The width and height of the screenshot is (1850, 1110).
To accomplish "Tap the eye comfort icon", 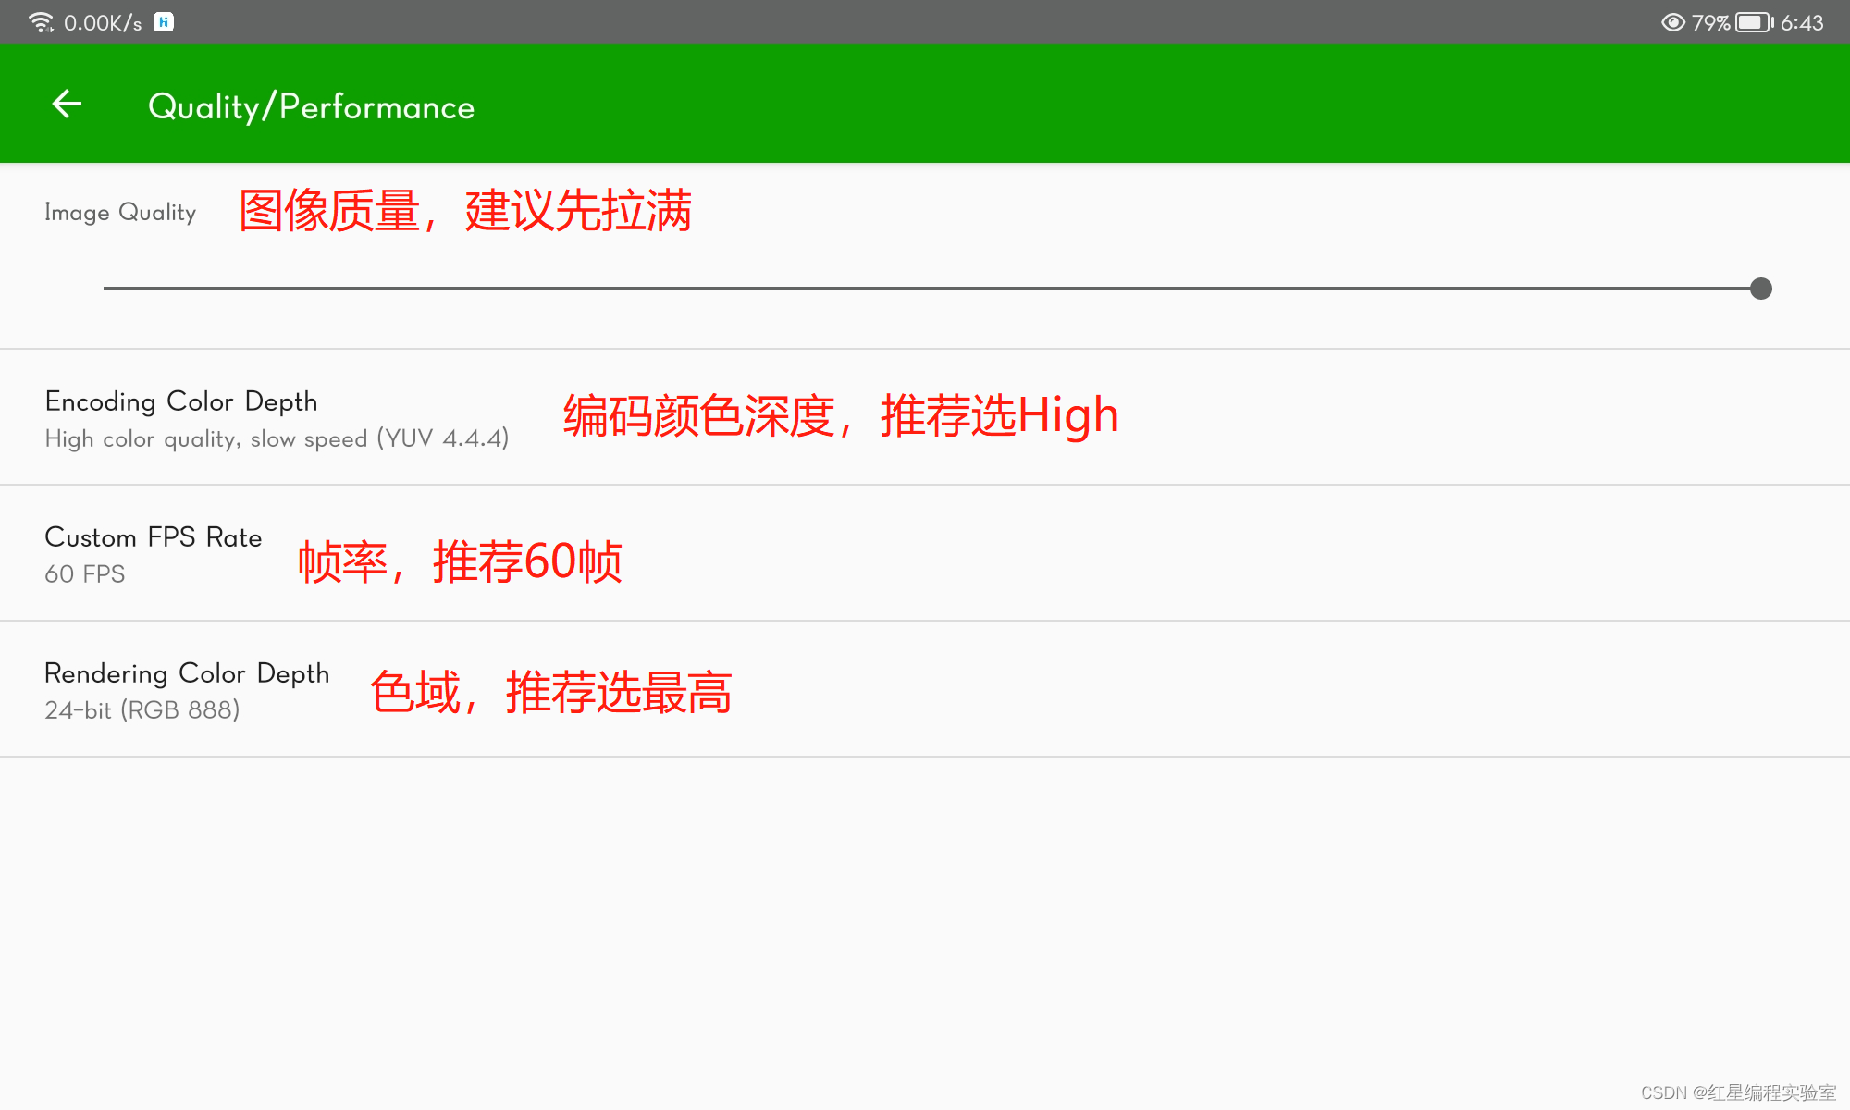I will [x=1672, y=22].
